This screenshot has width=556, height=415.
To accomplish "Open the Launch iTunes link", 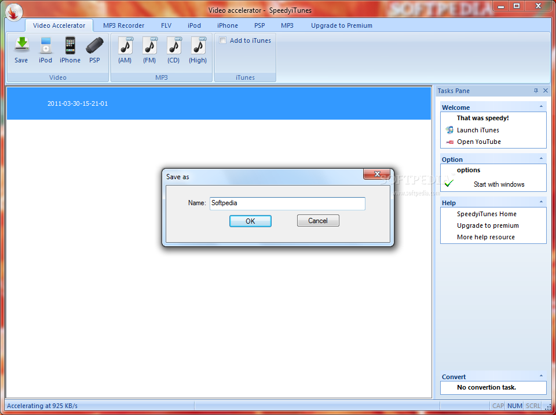I will 478,130.
